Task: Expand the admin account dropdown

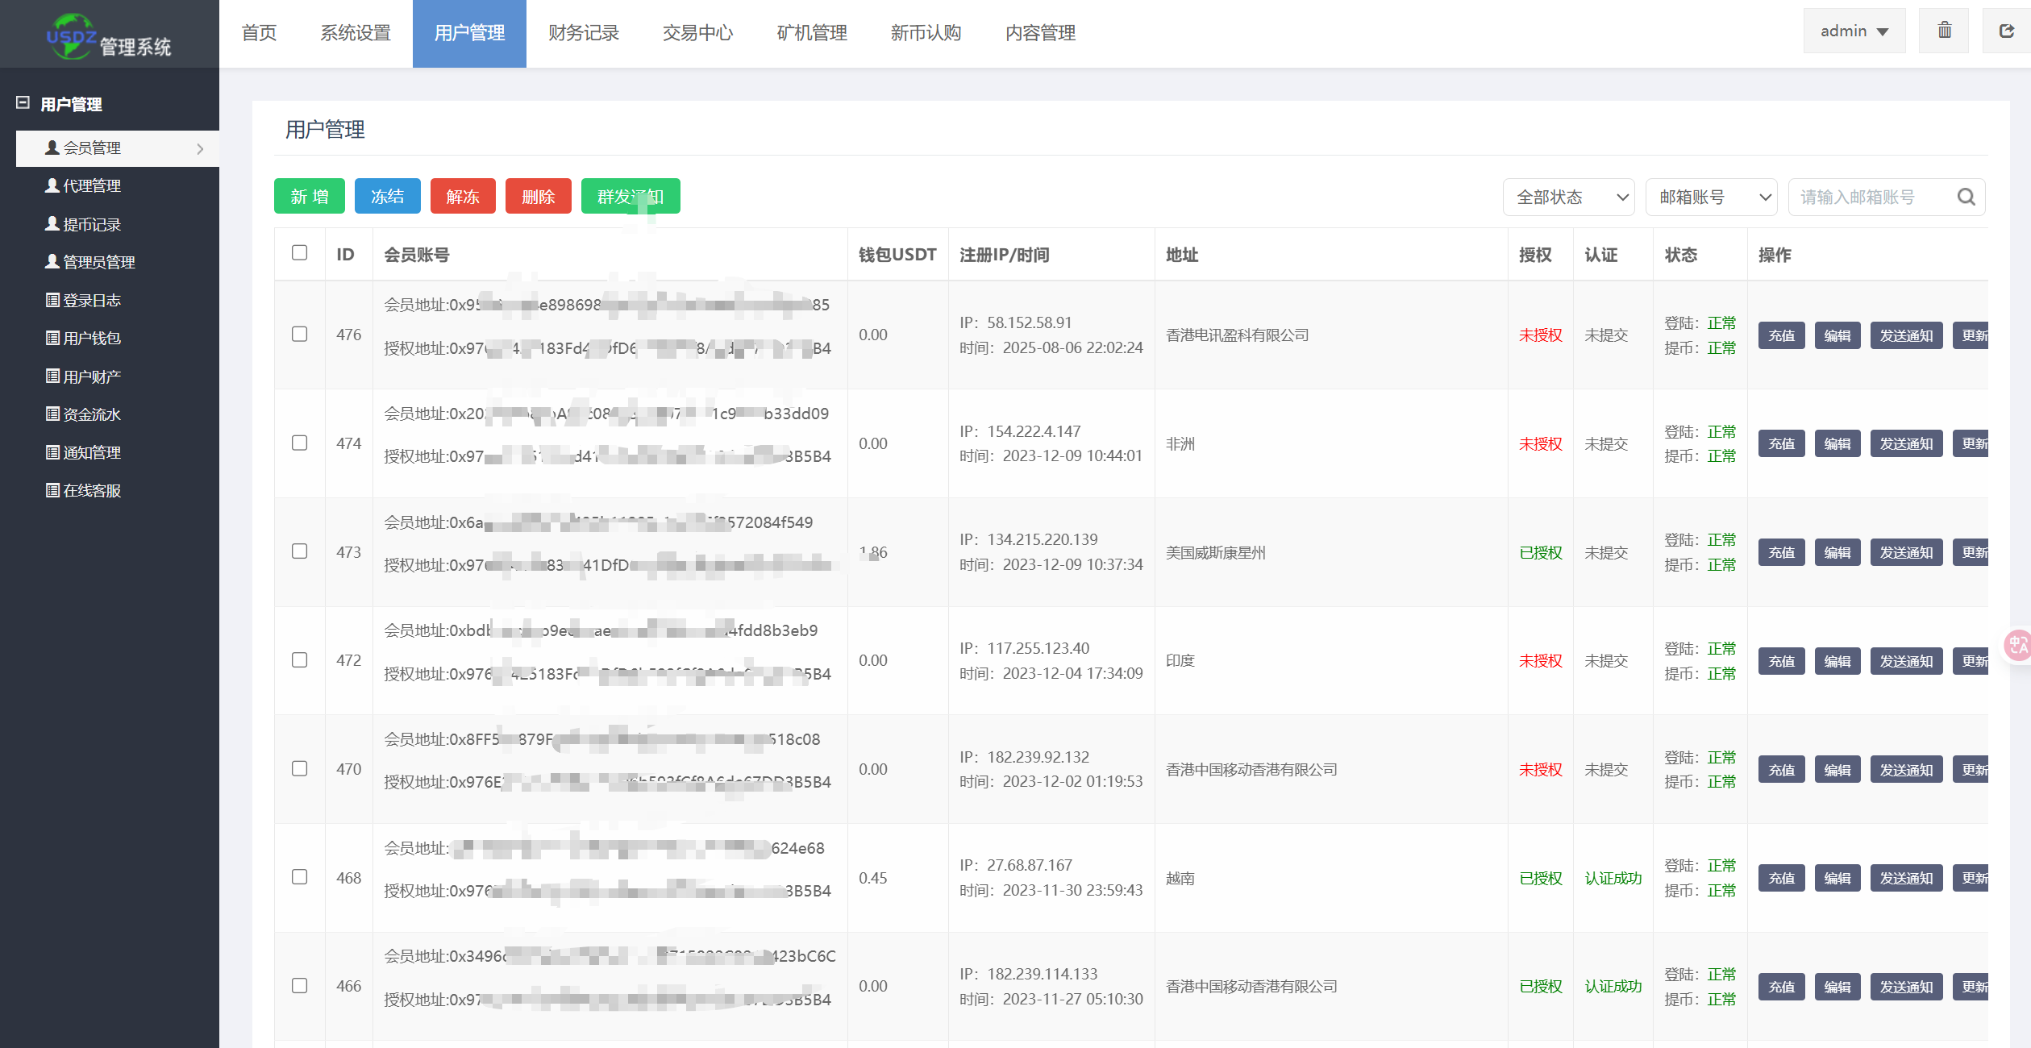Action: click(x=1854, y=31)
